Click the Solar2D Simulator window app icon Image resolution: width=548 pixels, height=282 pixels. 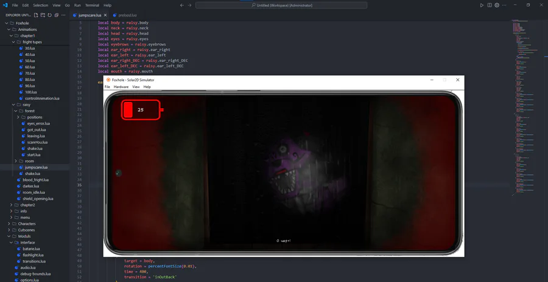pos(108,80)
